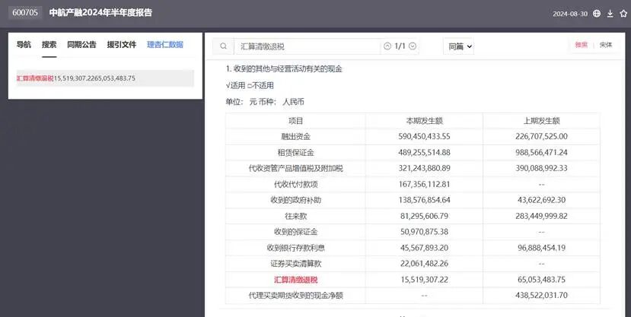
Task: Switch font to 宋体
Action: [x=606, y=45]
